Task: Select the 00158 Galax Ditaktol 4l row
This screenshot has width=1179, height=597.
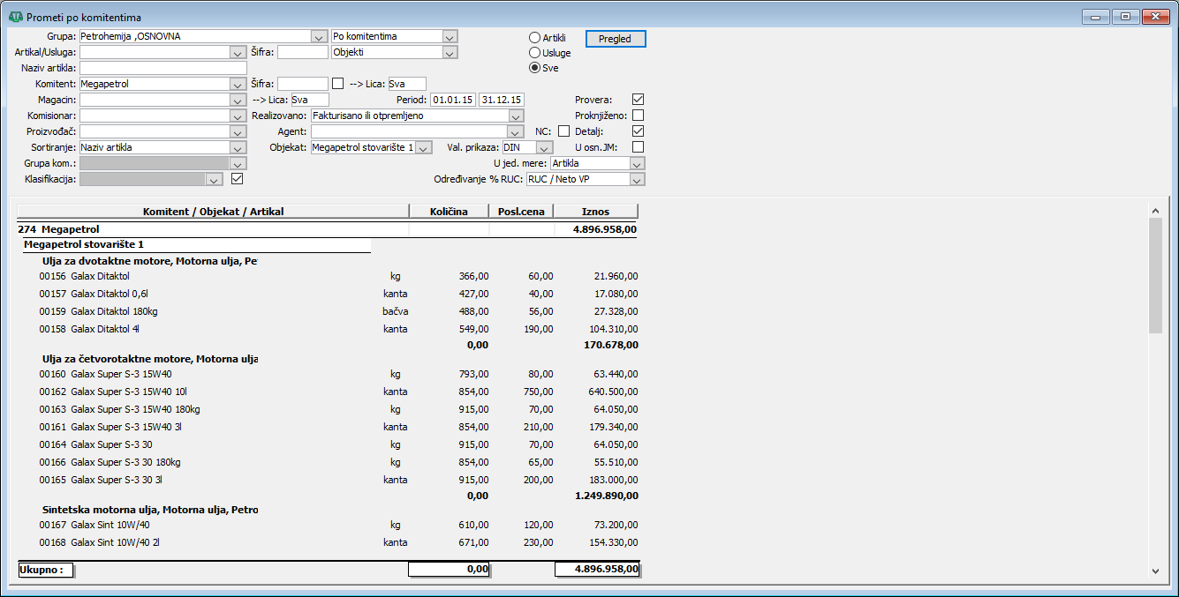Action: pyautogui.click(x=338, y=329)
